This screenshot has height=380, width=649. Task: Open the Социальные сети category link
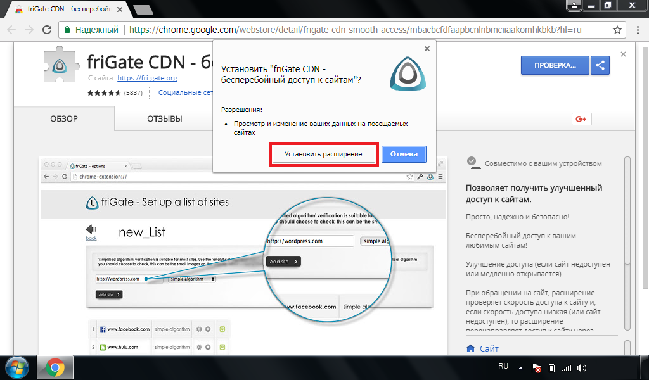tap(186, 92)
